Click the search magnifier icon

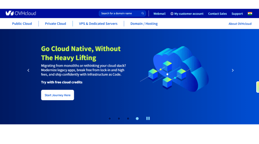click(142, 13)
